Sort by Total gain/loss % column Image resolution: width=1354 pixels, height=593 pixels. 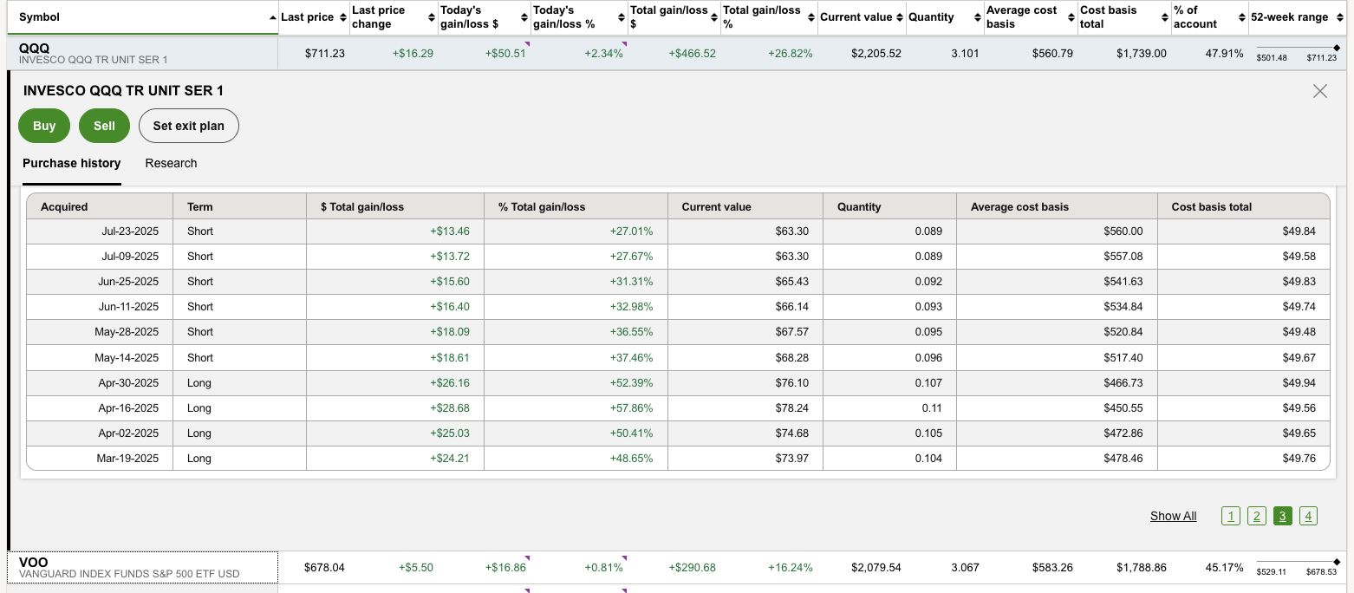pyautogui.click(x=769, y=17)
